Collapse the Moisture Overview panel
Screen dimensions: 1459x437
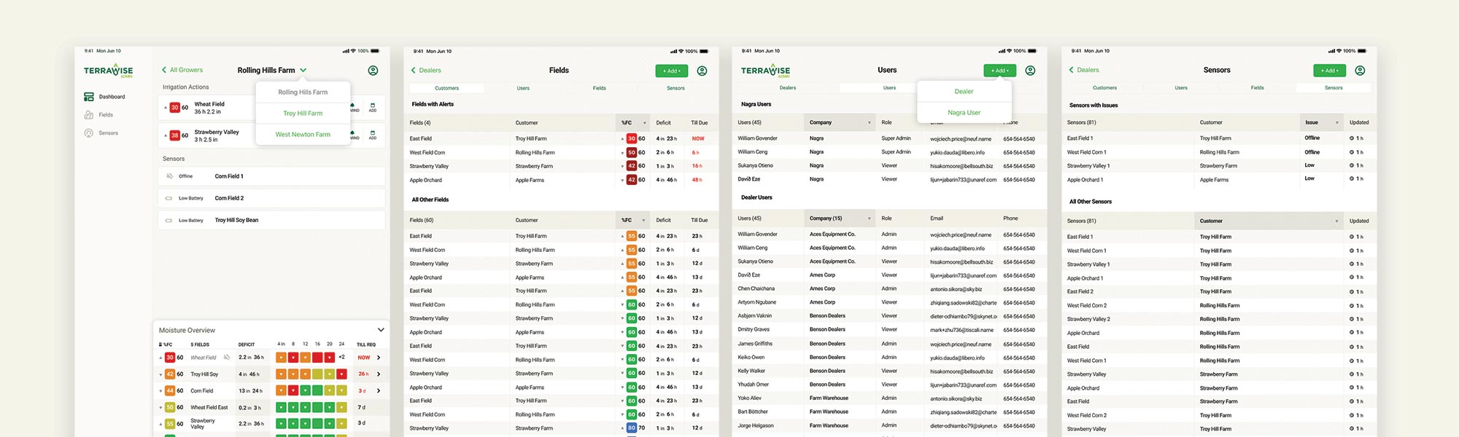click(380, 330)
